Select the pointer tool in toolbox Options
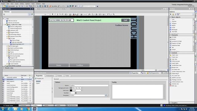 (171, 14)
